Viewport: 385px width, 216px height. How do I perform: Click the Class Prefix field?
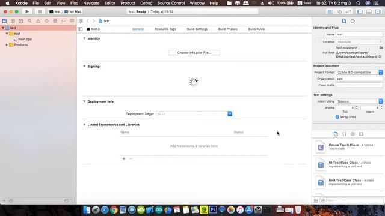(359, 85)
